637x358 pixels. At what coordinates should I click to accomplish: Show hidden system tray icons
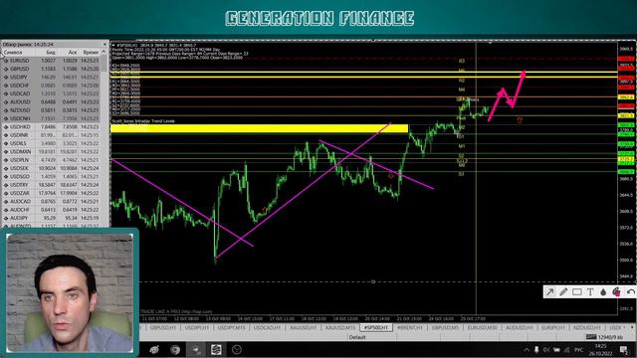[527, 350]
